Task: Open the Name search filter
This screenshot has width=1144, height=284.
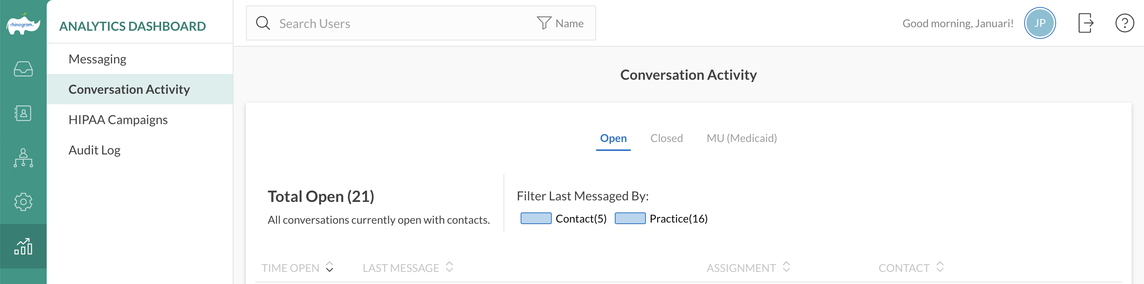Action: [560, 23]
